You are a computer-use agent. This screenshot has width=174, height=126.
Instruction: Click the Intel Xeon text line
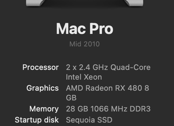point(84,77)
